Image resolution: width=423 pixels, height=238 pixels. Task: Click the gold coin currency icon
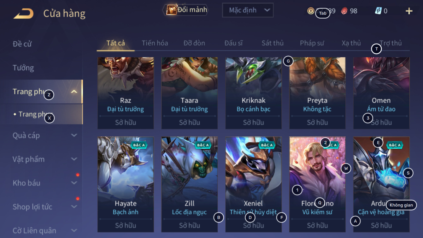pyautogui.click(x=311, y=11)
